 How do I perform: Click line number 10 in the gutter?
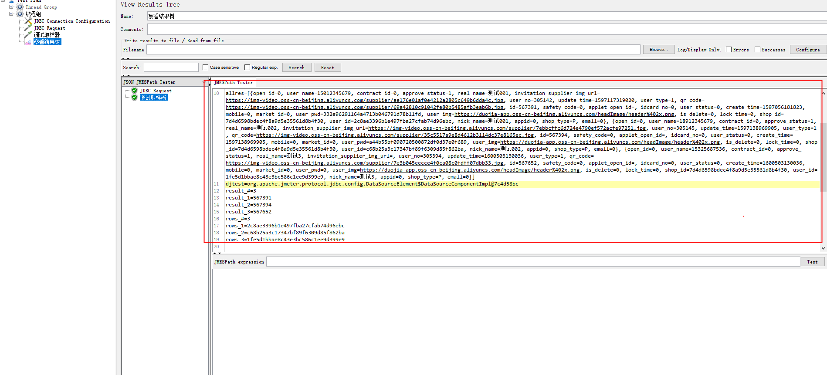[217, 93]
